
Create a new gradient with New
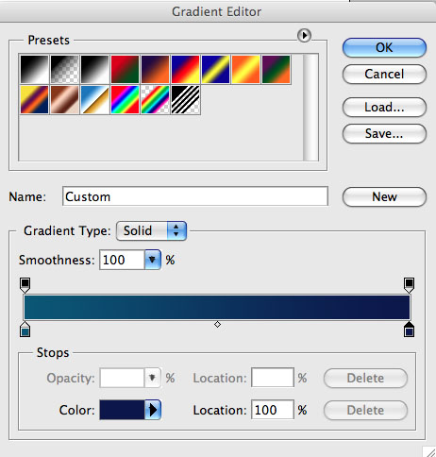[x=384, y=197]
